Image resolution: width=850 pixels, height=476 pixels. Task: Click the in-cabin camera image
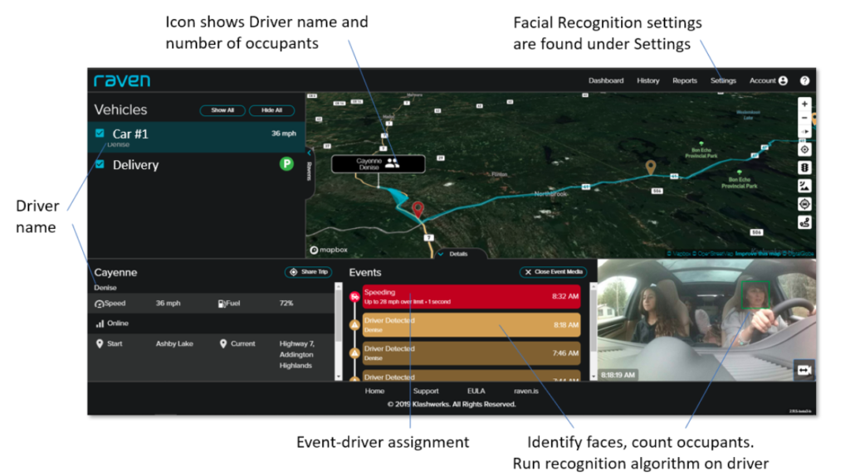(x=707, y=320)
